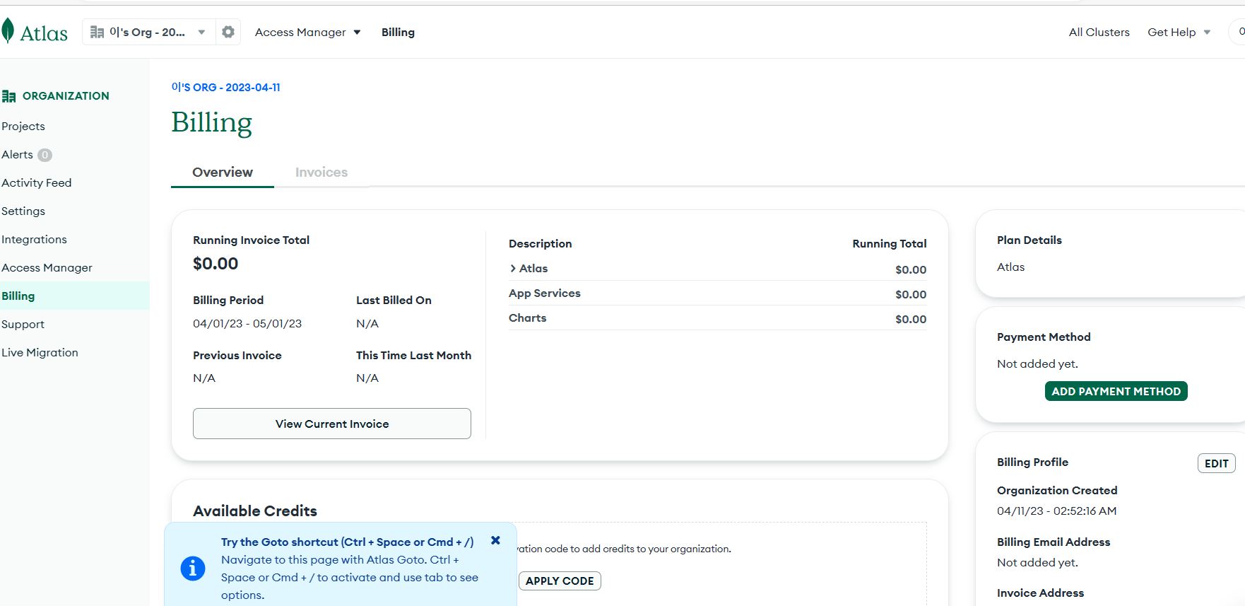Open Access Manager in the sidebar
The width and height of the screenshot is (1245, 606).
point(47,268)
